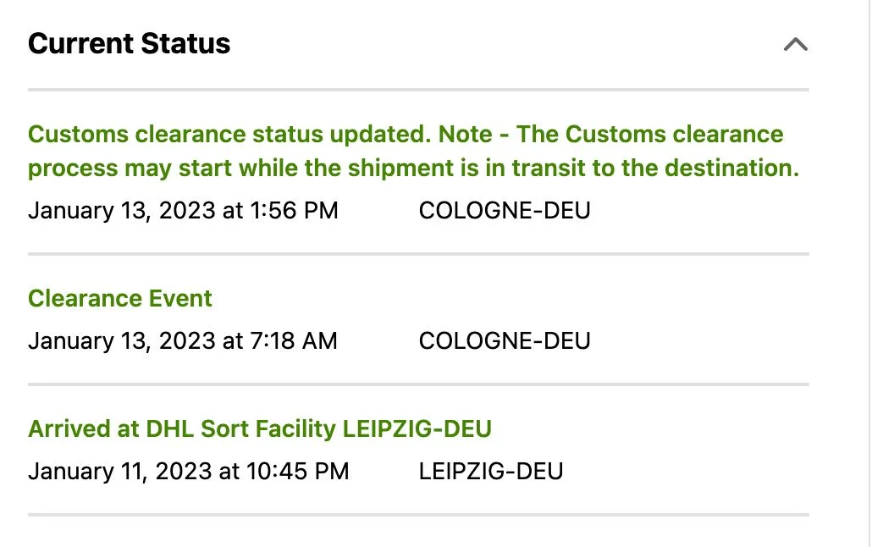Screen dimensions: 872x547
Task: Click "DHL" in the green arrival headline
Action: click(x=169, y=428)
